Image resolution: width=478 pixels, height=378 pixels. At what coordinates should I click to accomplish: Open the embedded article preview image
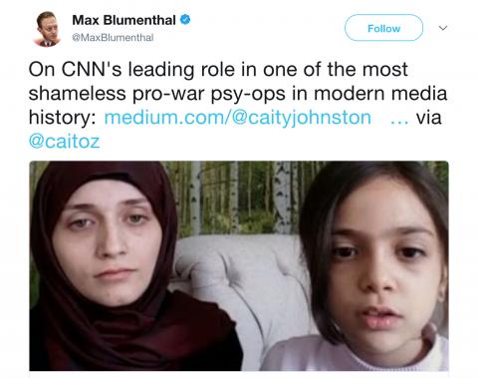(x=239, y=266)
